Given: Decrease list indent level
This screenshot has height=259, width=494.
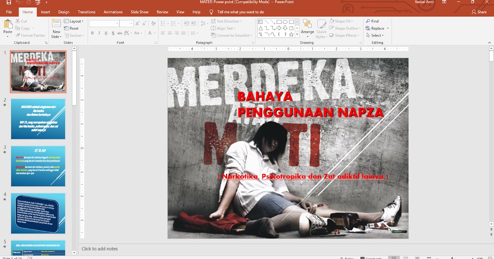Looking at the screenshot, I should click(186, 23).
